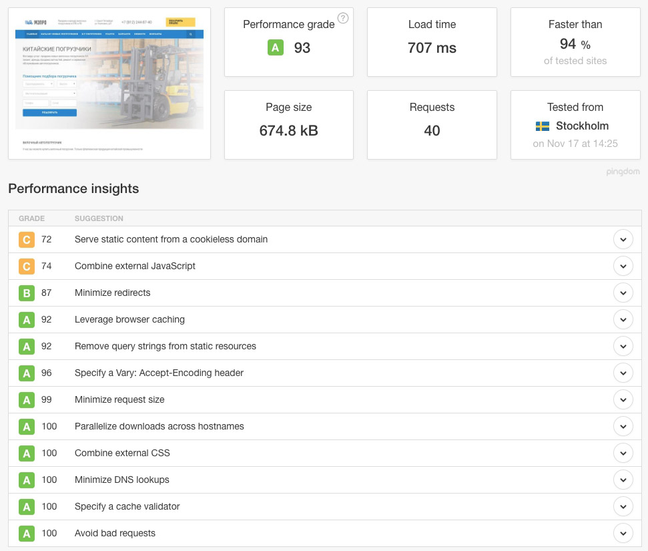Image resolution: width=648 pixels, height=551 pixels.
Task: Click the Stockholm test location text
Action: (x=582, y=126)
